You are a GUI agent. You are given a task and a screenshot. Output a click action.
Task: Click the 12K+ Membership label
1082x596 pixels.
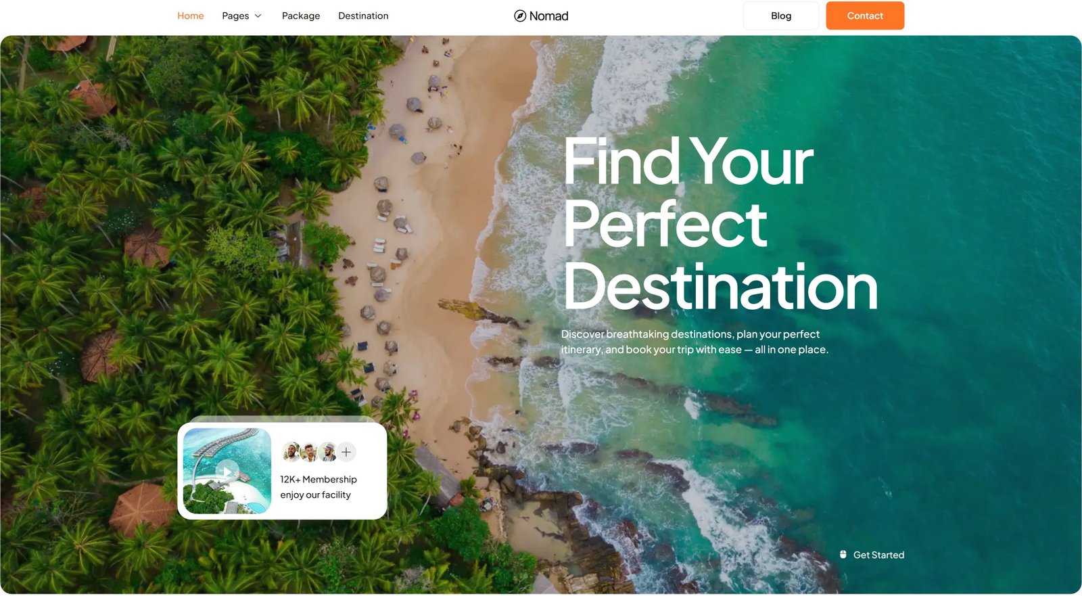319,479
